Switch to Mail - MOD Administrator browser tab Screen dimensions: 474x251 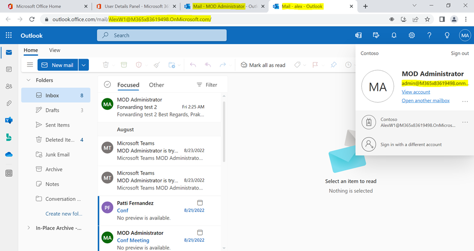[224, 6]
